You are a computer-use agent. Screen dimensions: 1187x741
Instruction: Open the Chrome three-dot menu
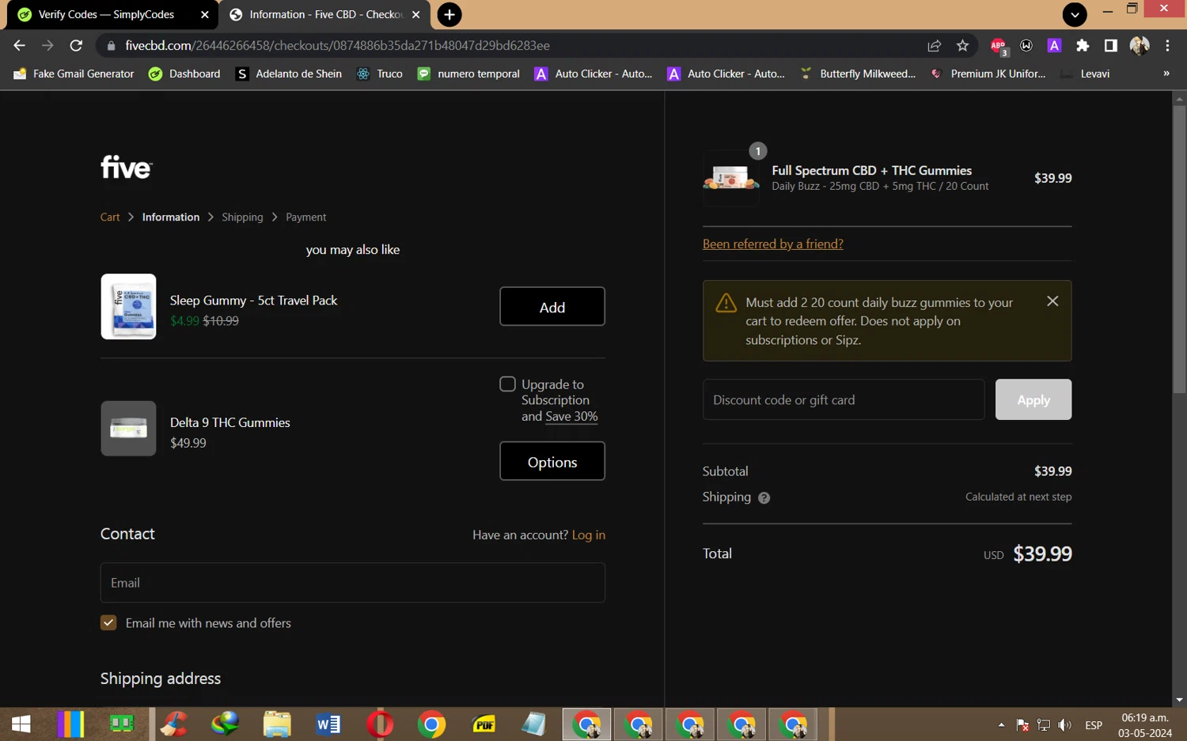point(1167,46)
